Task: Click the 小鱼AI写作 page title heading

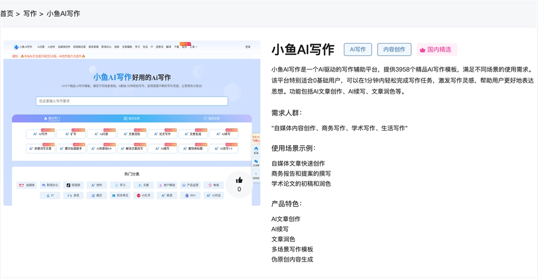Action: pyautogui.click(x=303, y=49)
